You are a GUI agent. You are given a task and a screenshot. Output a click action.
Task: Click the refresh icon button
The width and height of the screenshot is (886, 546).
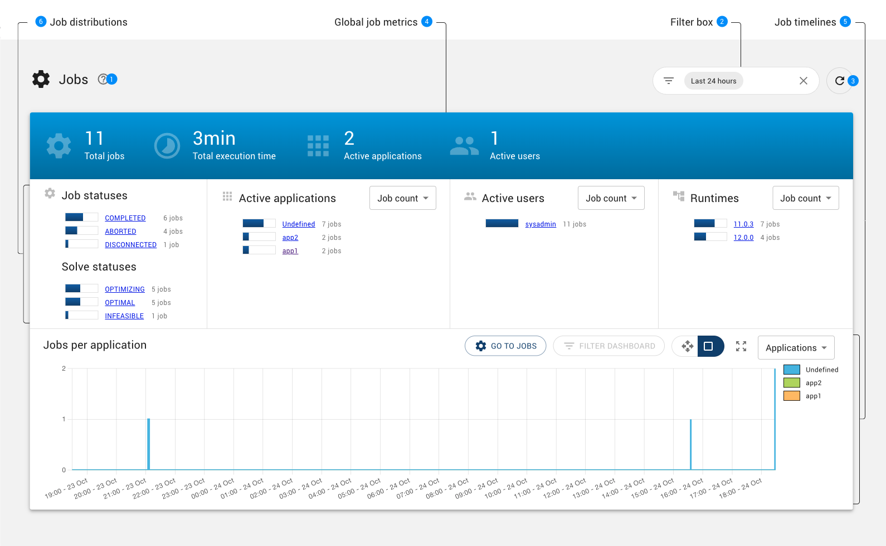(839, 81)
